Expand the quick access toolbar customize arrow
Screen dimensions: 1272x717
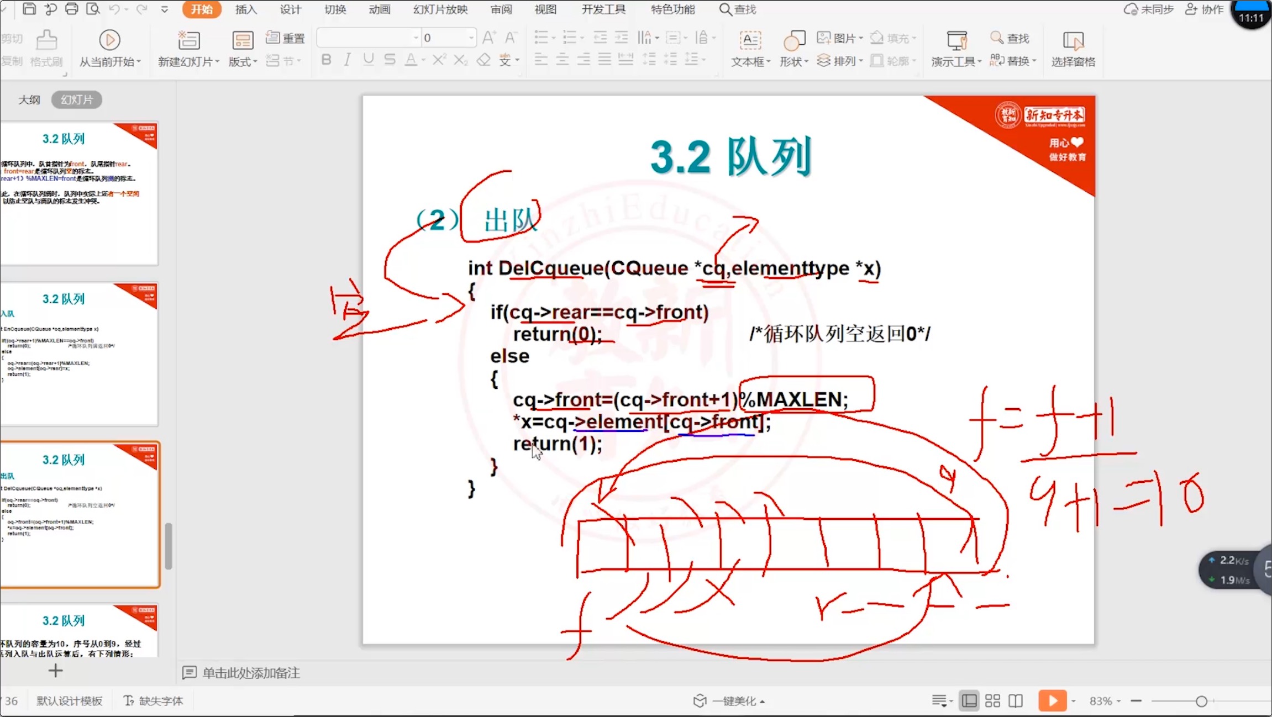click(165, 9)
